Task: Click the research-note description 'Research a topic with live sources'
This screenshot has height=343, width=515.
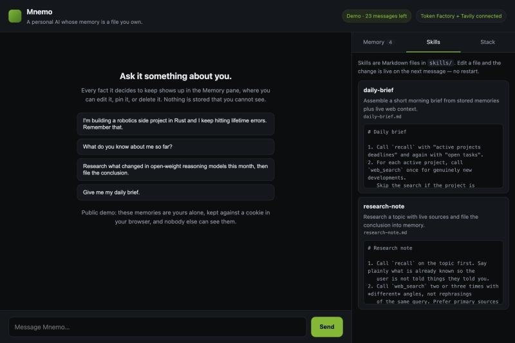Action: click(421, 221)
